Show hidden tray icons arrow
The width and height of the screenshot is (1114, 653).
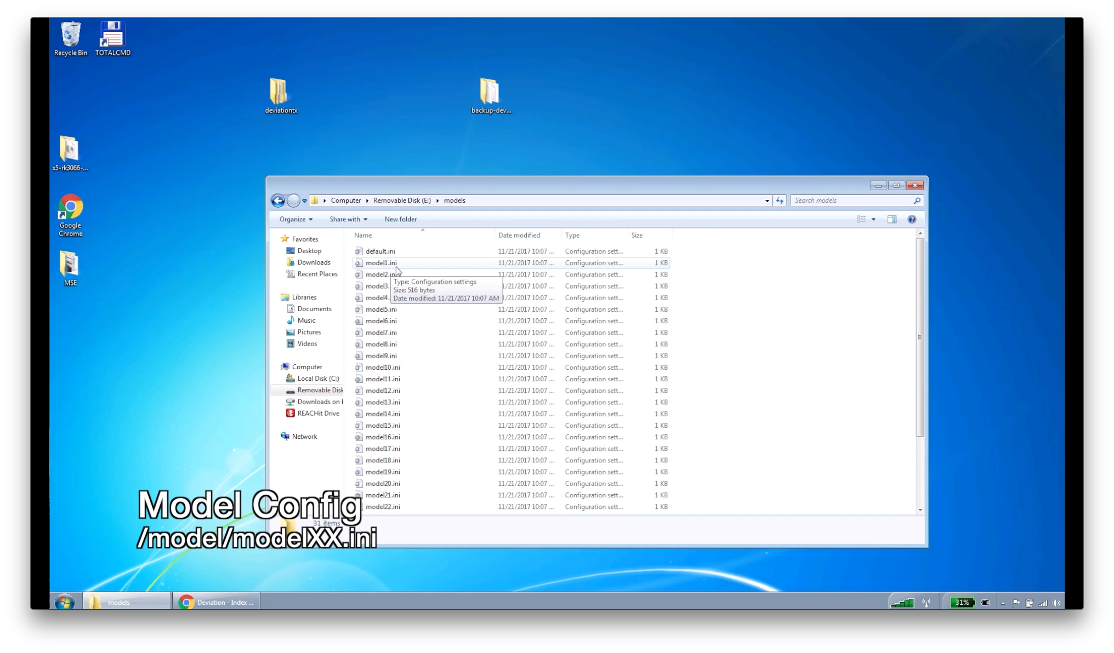tap(1003, 603)
